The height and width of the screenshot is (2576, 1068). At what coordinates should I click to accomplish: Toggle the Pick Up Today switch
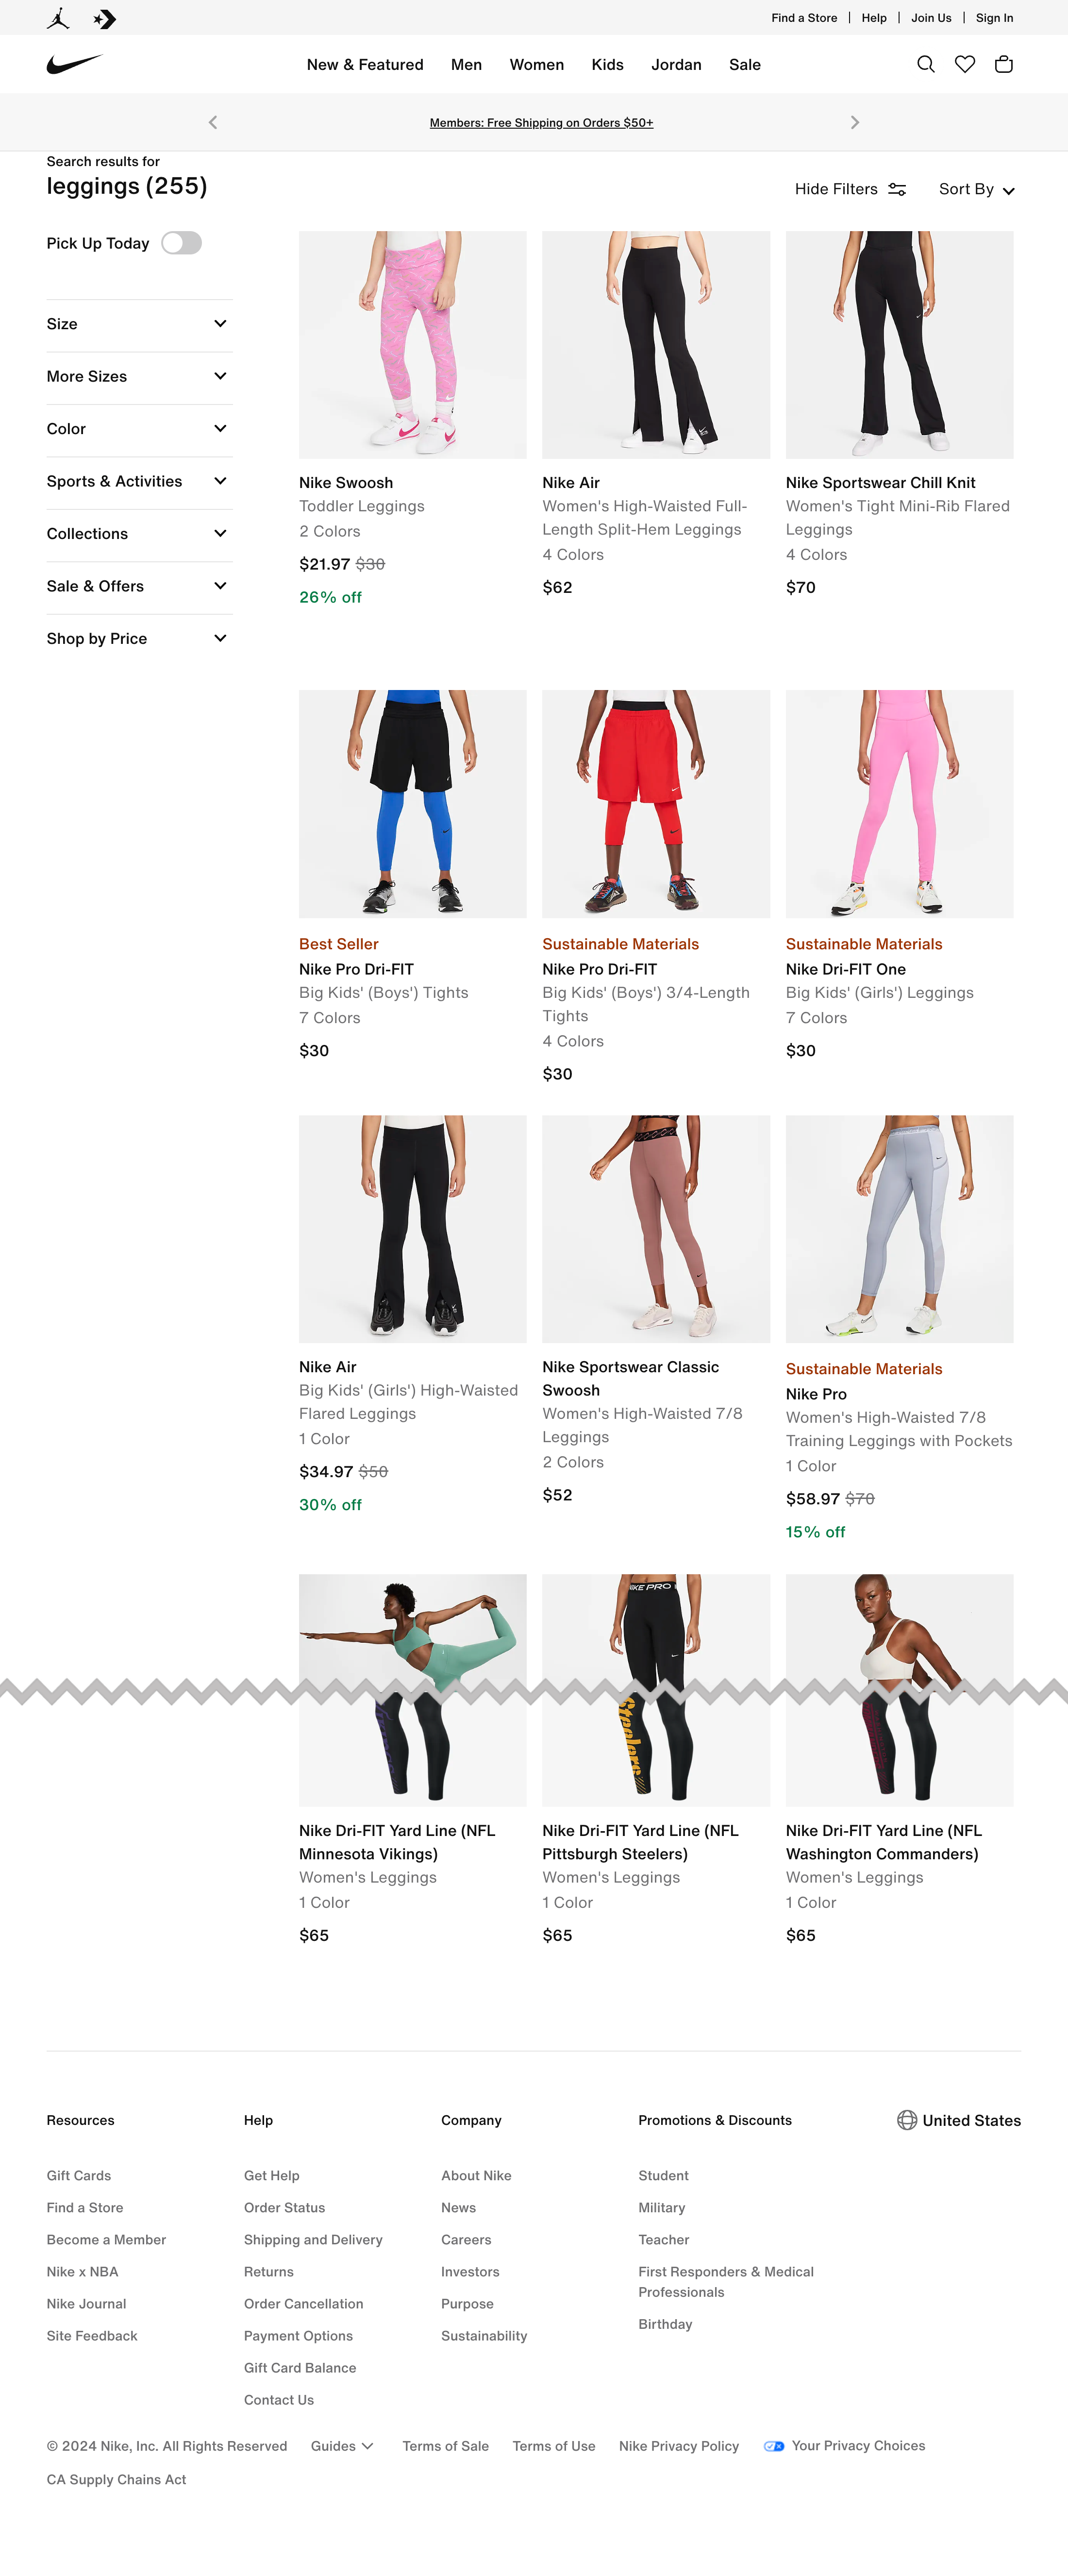182,243
